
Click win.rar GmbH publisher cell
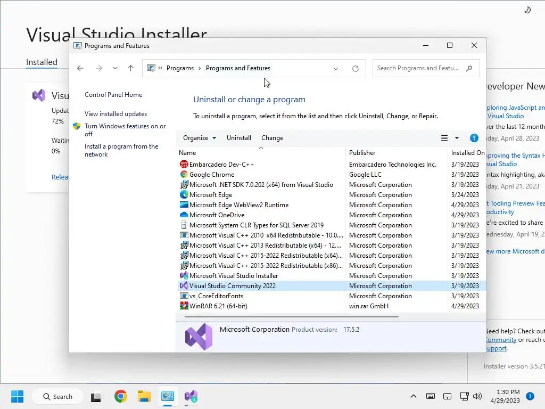[x=369, y=306]
